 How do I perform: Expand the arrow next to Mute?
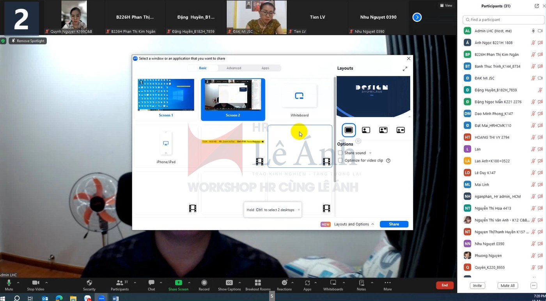pos(18,283)
